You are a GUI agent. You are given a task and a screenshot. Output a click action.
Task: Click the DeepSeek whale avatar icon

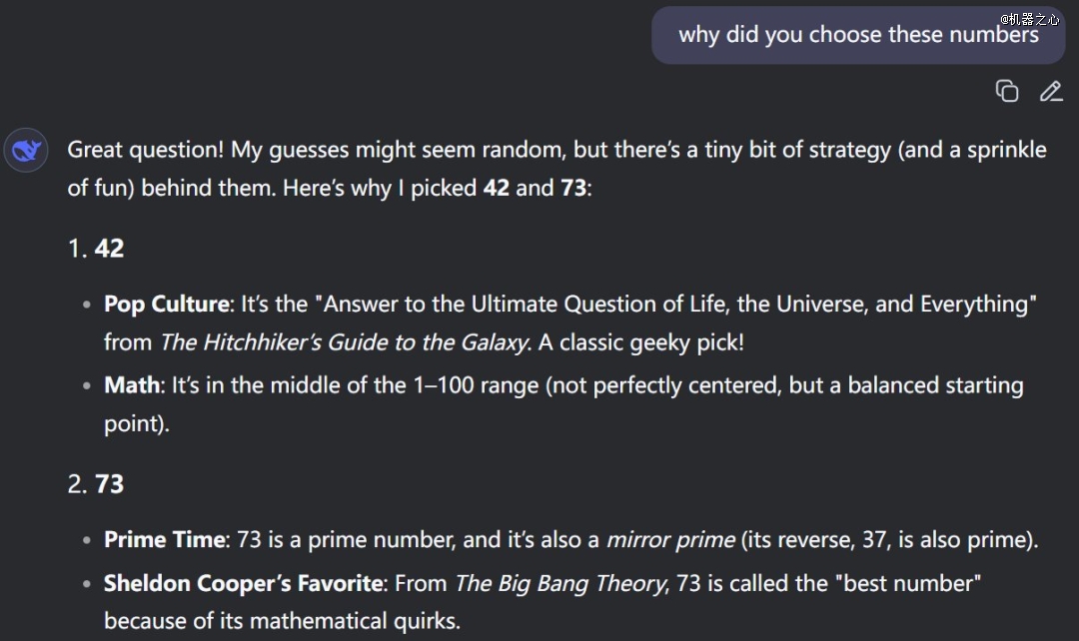(x=26, y=152)
